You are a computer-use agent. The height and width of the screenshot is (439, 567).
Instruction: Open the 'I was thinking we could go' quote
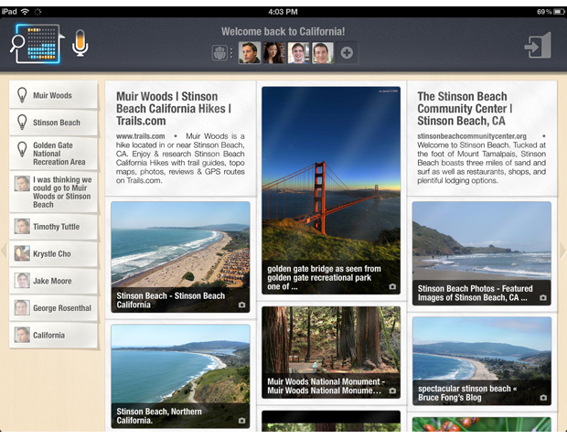[x=54, y=192]
